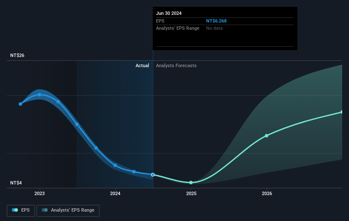This screenshot has width=349, height=221.
Task: Click the 2024 x-axis label
Action: [x=115, y=193]
